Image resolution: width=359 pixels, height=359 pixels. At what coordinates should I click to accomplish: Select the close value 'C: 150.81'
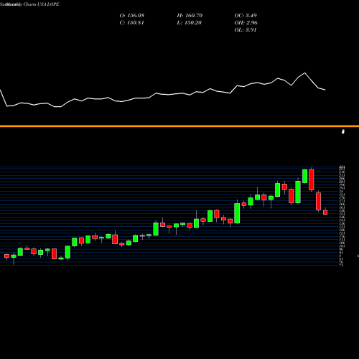click(x=131, y=23)
